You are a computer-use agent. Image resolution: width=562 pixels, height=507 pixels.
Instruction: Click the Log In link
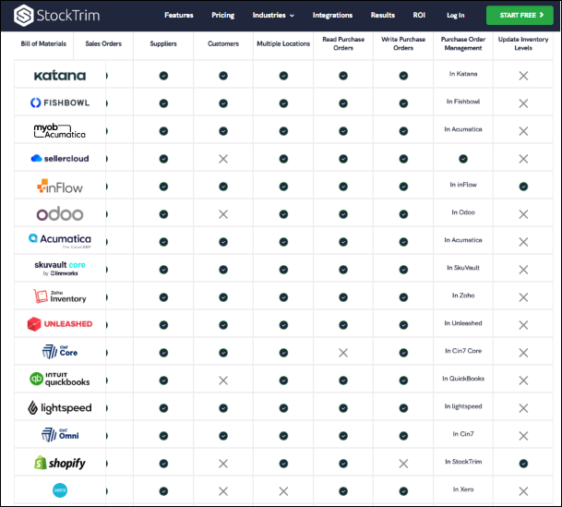455,15
